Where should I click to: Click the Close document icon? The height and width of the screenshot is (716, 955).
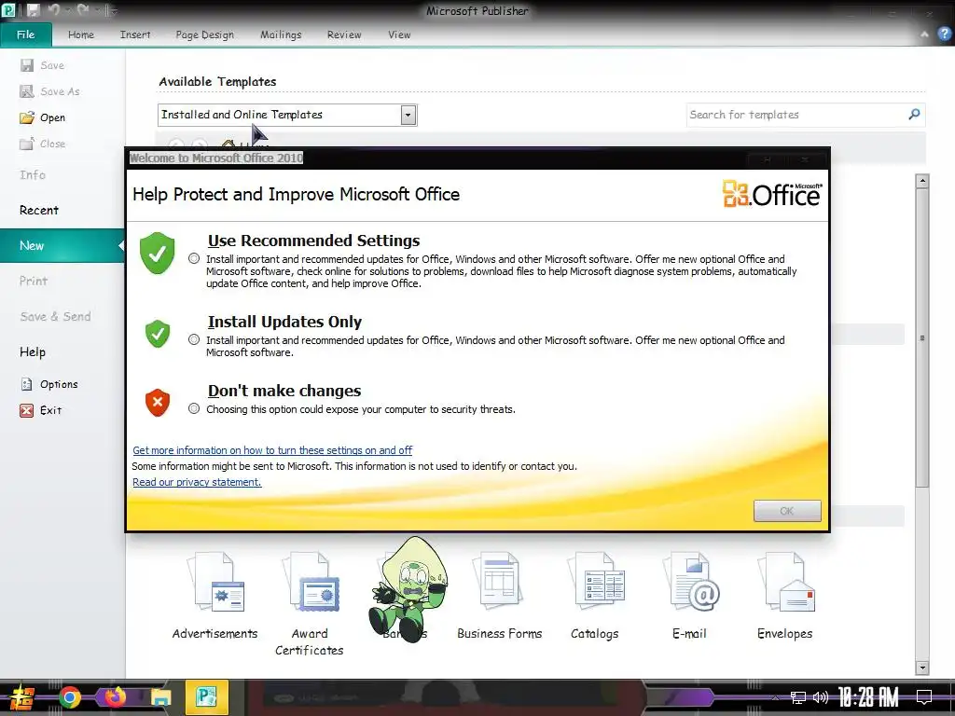click(x=27, y=144)
